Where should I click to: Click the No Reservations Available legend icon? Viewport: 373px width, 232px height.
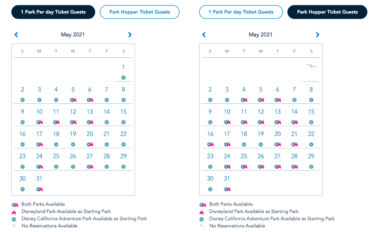point(14,226)
